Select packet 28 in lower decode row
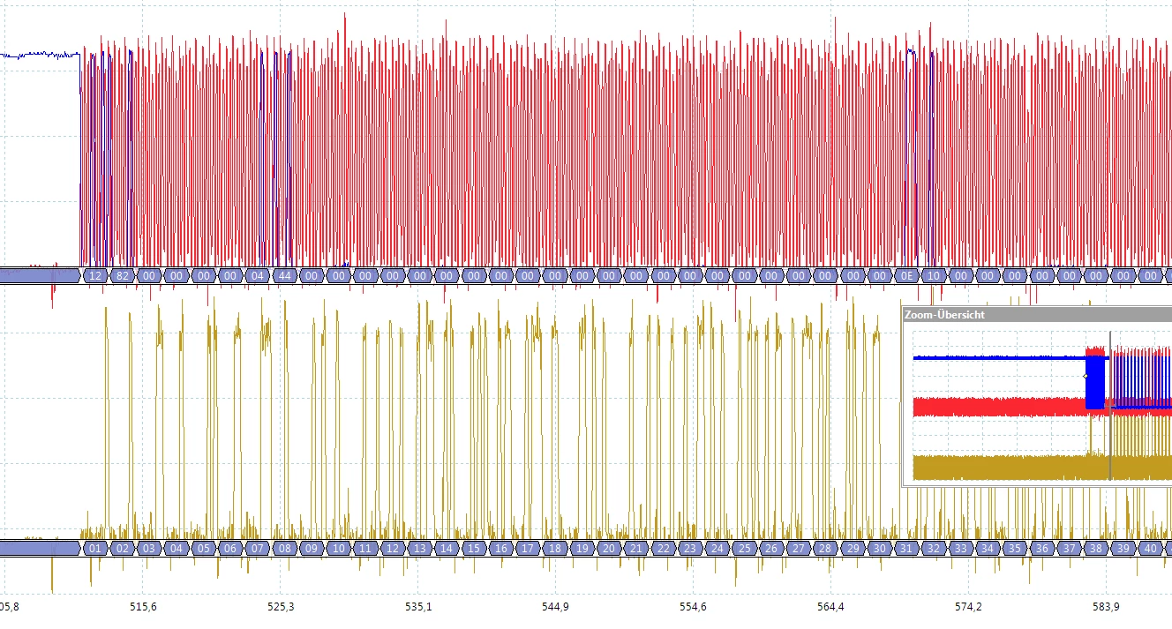The image size is (1172, 629). click(x=825, y=548)
